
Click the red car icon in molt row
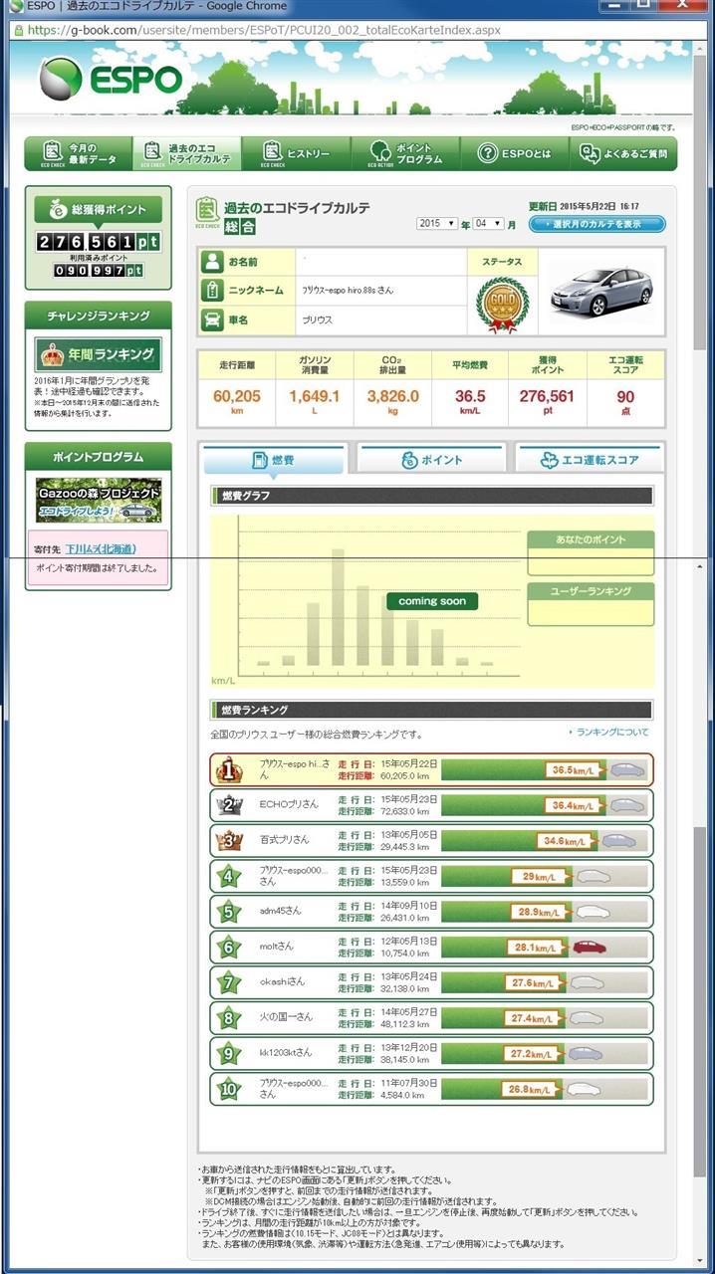590,947
